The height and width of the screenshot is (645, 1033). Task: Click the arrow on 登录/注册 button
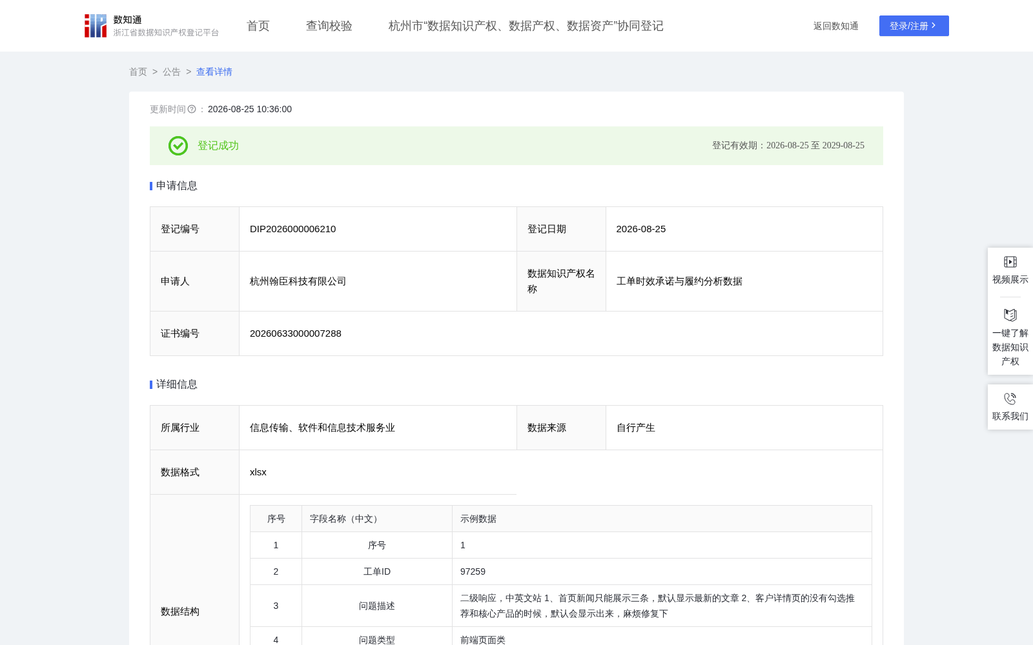coord(934,26)
